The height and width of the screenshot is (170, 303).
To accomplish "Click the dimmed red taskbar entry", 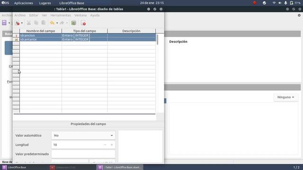I will 72,167.
